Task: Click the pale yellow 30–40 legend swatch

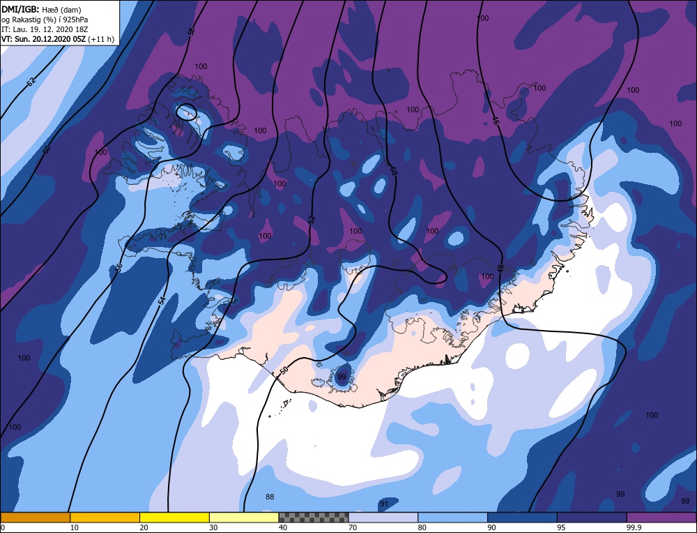Action: 244,517
